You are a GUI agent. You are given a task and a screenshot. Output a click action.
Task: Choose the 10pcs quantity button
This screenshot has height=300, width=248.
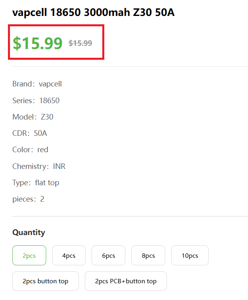(x=189, y=255)
